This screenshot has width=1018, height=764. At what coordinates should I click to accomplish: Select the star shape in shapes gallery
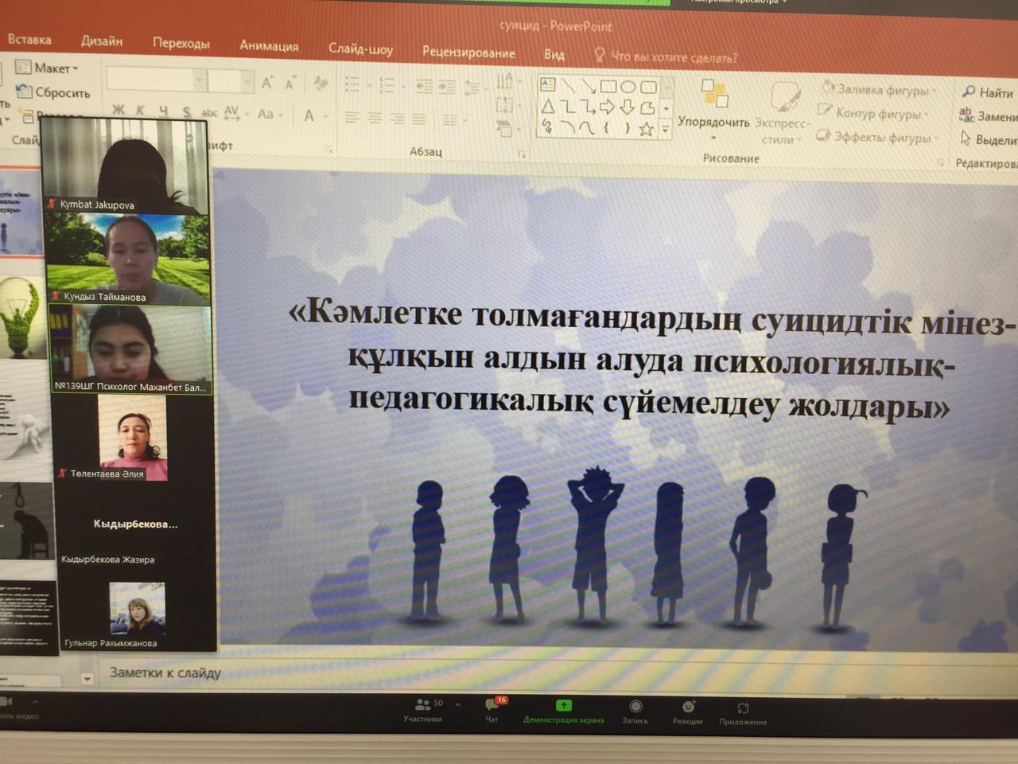(x=646, y=129)
